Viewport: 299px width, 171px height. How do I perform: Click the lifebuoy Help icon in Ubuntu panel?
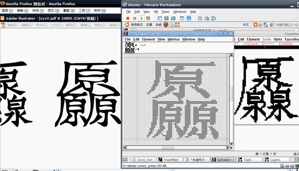pos(177,25)
